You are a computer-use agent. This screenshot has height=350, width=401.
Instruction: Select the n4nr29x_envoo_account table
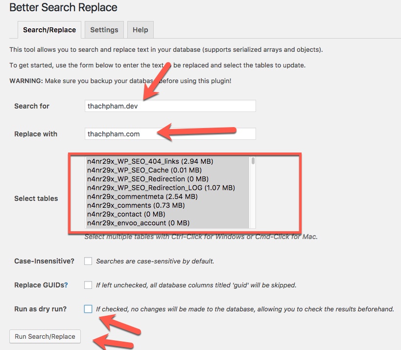coord(139,223)
